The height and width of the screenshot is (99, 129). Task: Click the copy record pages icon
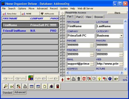[89, 79]
